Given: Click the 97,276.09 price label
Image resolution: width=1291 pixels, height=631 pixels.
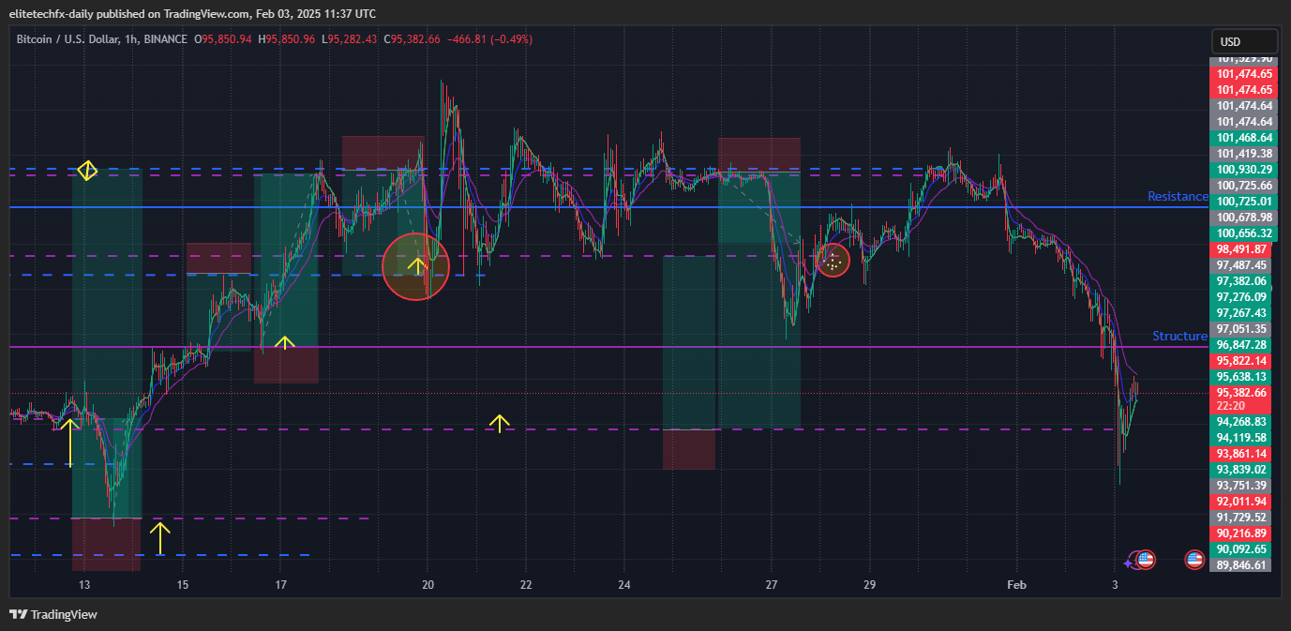Looking at the screenshot, I should pos(1242,296).
